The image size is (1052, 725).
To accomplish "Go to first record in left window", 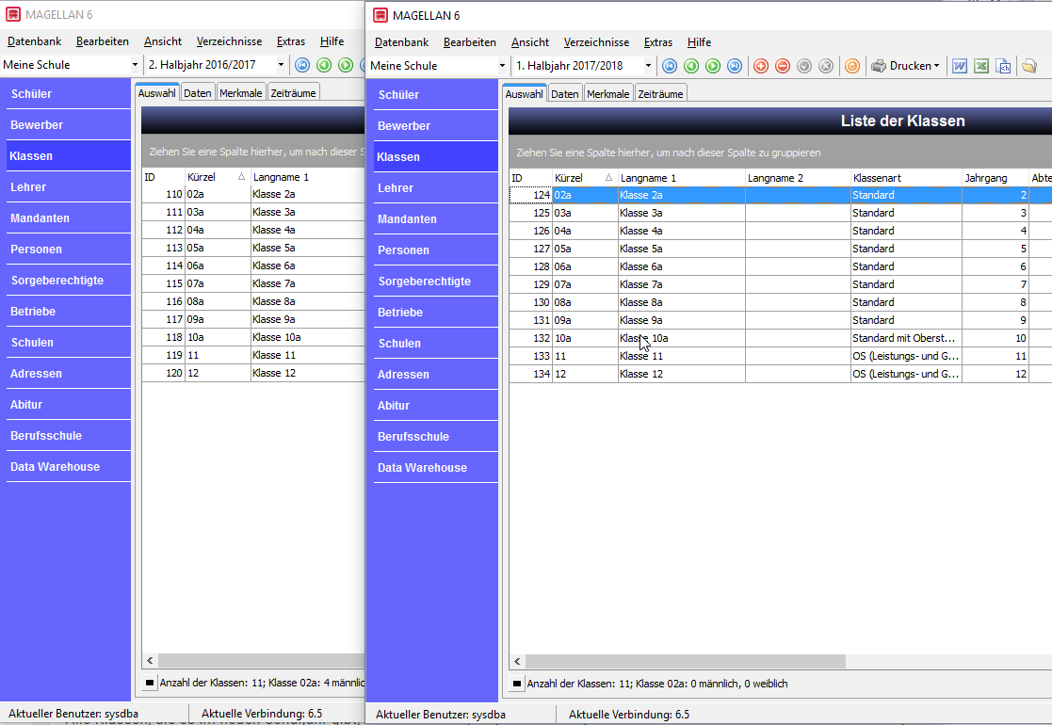I will pos(302,65).
